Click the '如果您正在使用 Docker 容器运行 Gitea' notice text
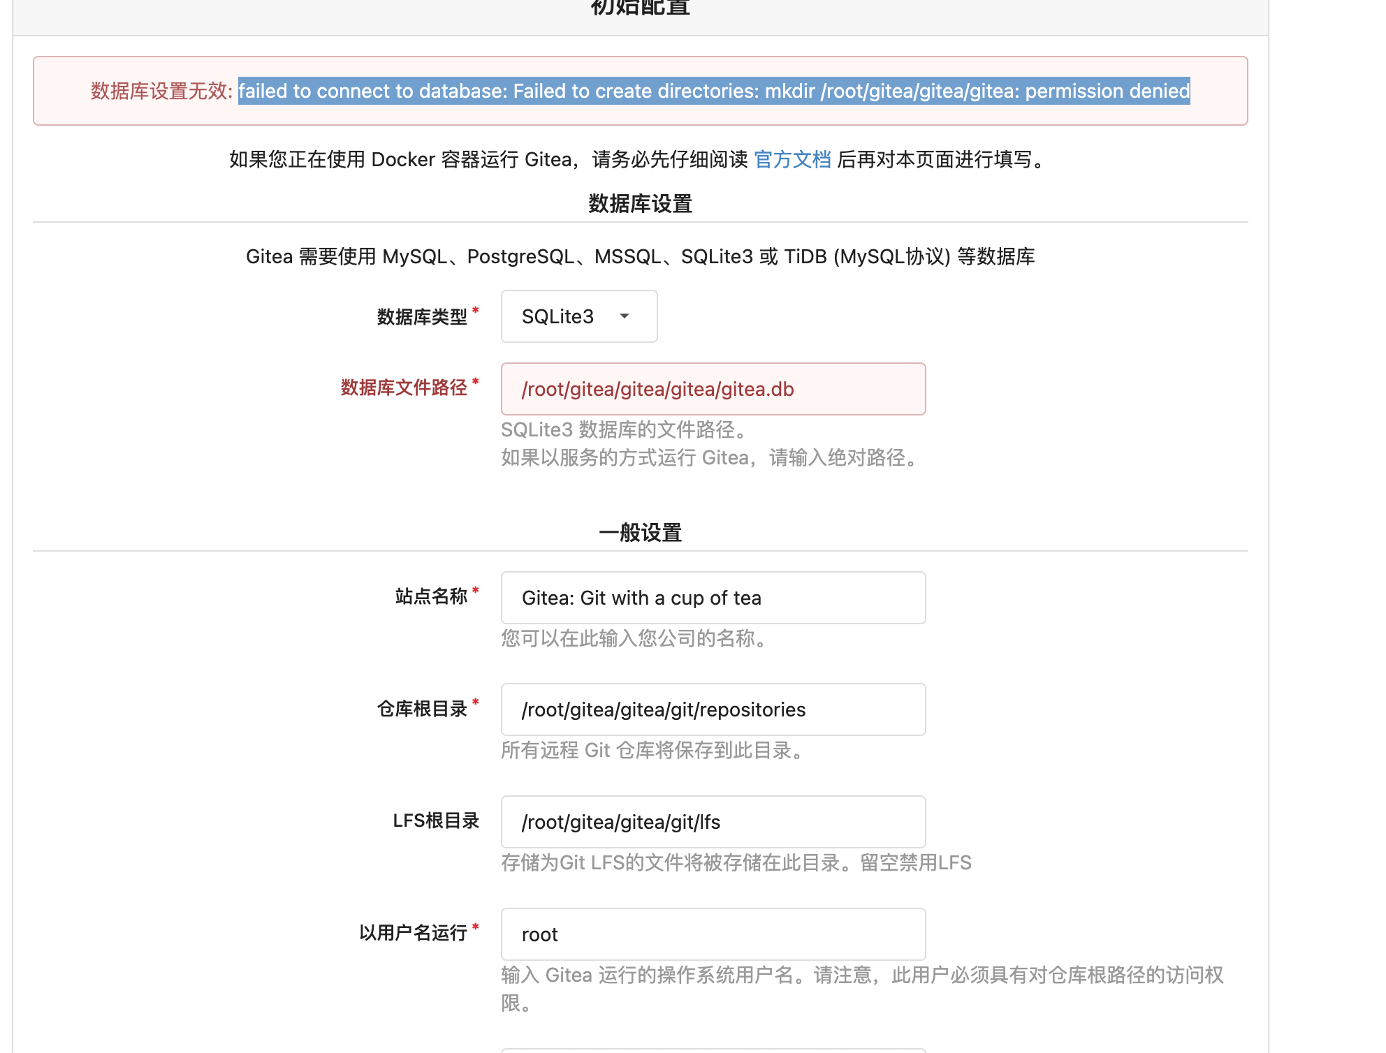The image size is (1386, 1053). (640, 160)
